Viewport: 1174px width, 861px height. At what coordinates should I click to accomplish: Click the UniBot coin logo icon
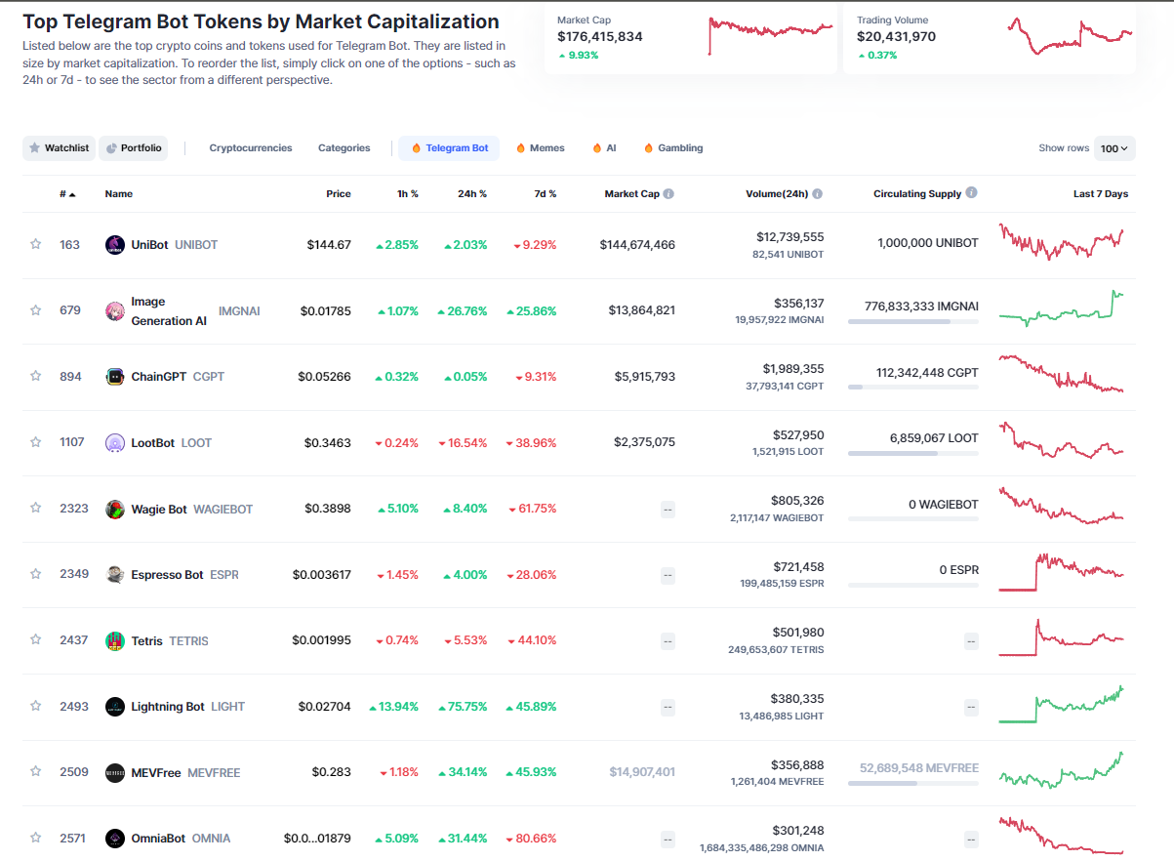pos(114,245)
